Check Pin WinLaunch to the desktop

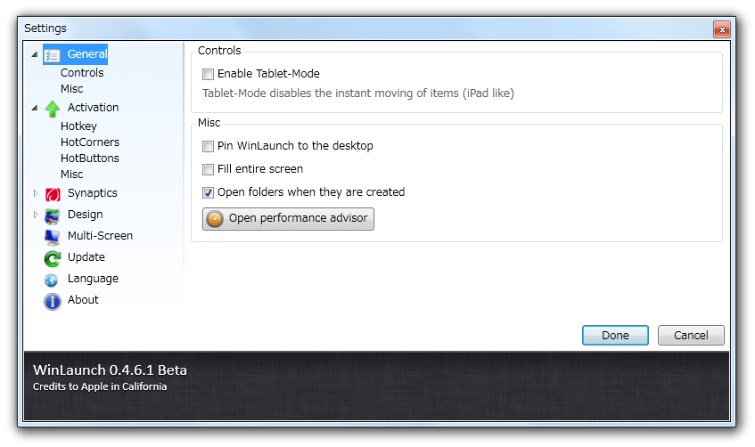pos(208,146)
